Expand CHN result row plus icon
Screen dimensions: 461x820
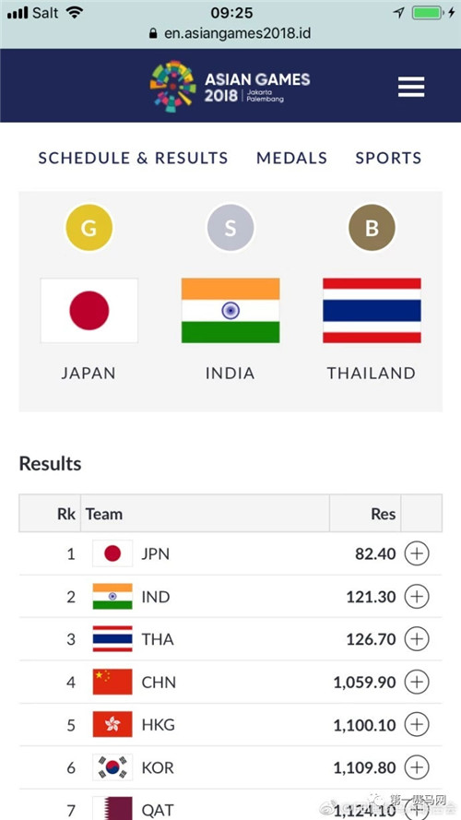coord(417,682)
